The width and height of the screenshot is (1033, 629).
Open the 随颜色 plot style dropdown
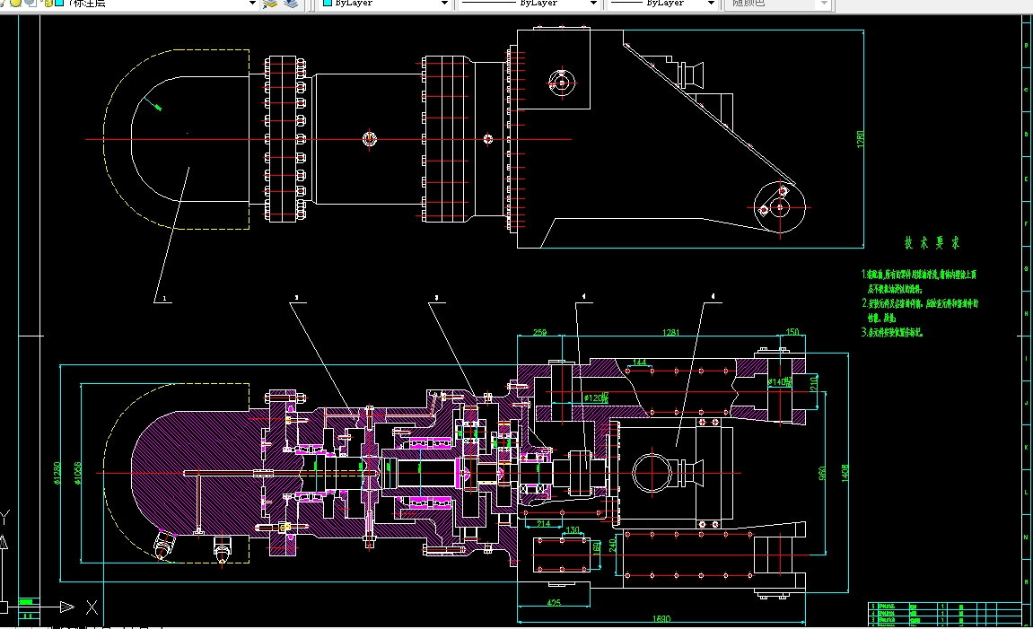pyautogui.click(x=824, y=4)
